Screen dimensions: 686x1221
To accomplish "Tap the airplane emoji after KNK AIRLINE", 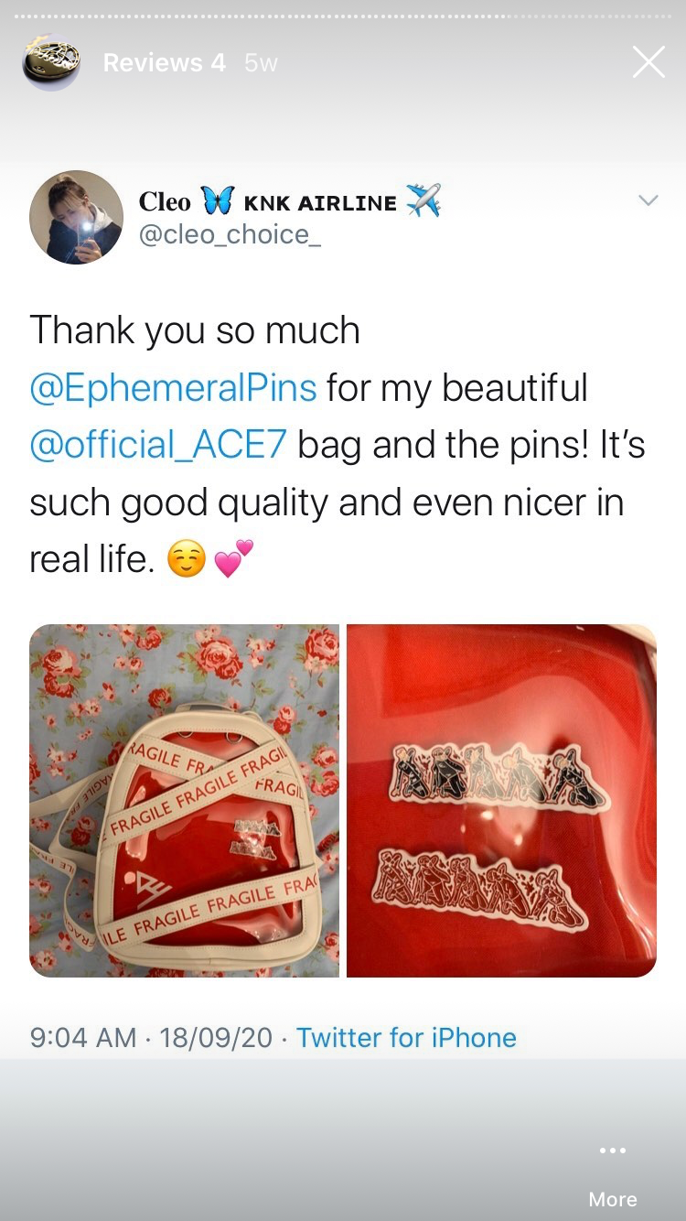I will [x=423, y=200].
